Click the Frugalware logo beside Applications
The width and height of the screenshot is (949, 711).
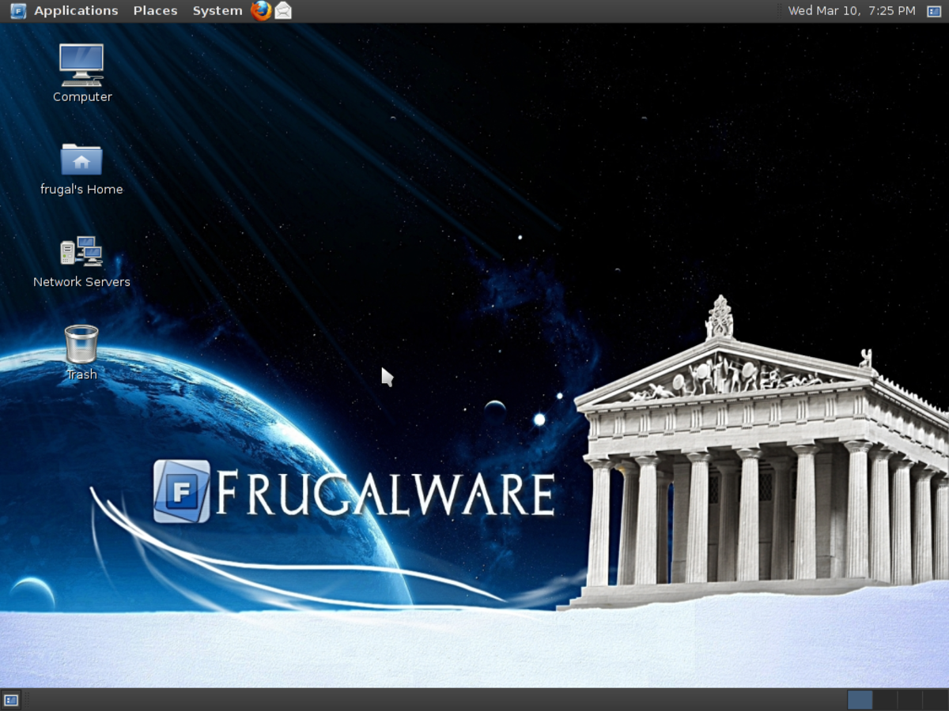[18, 11]
